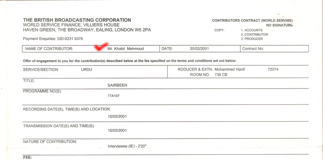The image size is (323, 160).
Task: Click the date 20/02/2001 field
Action: tap(199, 48)
